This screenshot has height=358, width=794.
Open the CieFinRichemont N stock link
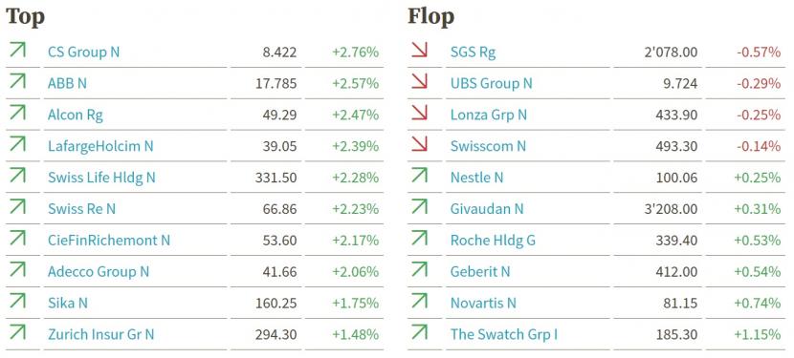(109, 241)
